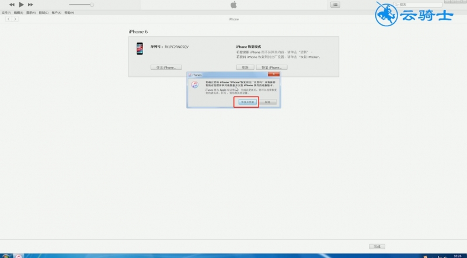
Task: Open the list view icon button
Action: tap(335, 5)
